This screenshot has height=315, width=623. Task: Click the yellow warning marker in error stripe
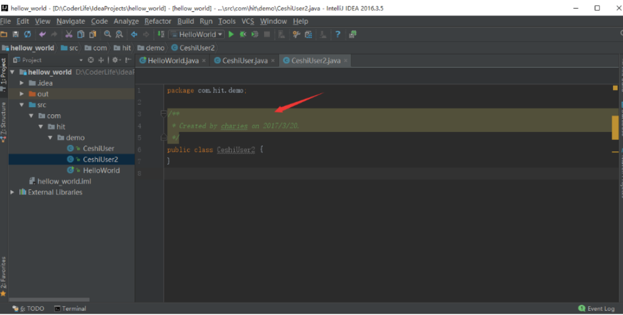[x=615, y=127]
